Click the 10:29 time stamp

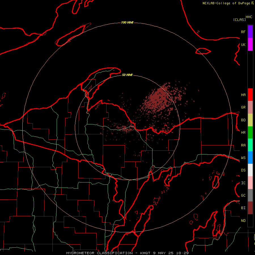point(182,253)
